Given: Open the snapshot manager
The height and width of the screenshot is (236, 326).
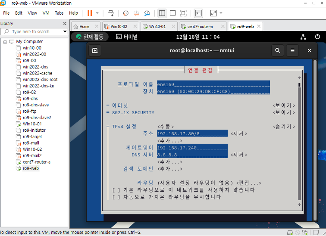Looking at the screenshot, I should [147, 13].
